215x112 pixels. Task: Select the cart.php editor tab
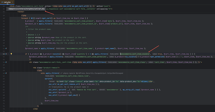(7, 2)
